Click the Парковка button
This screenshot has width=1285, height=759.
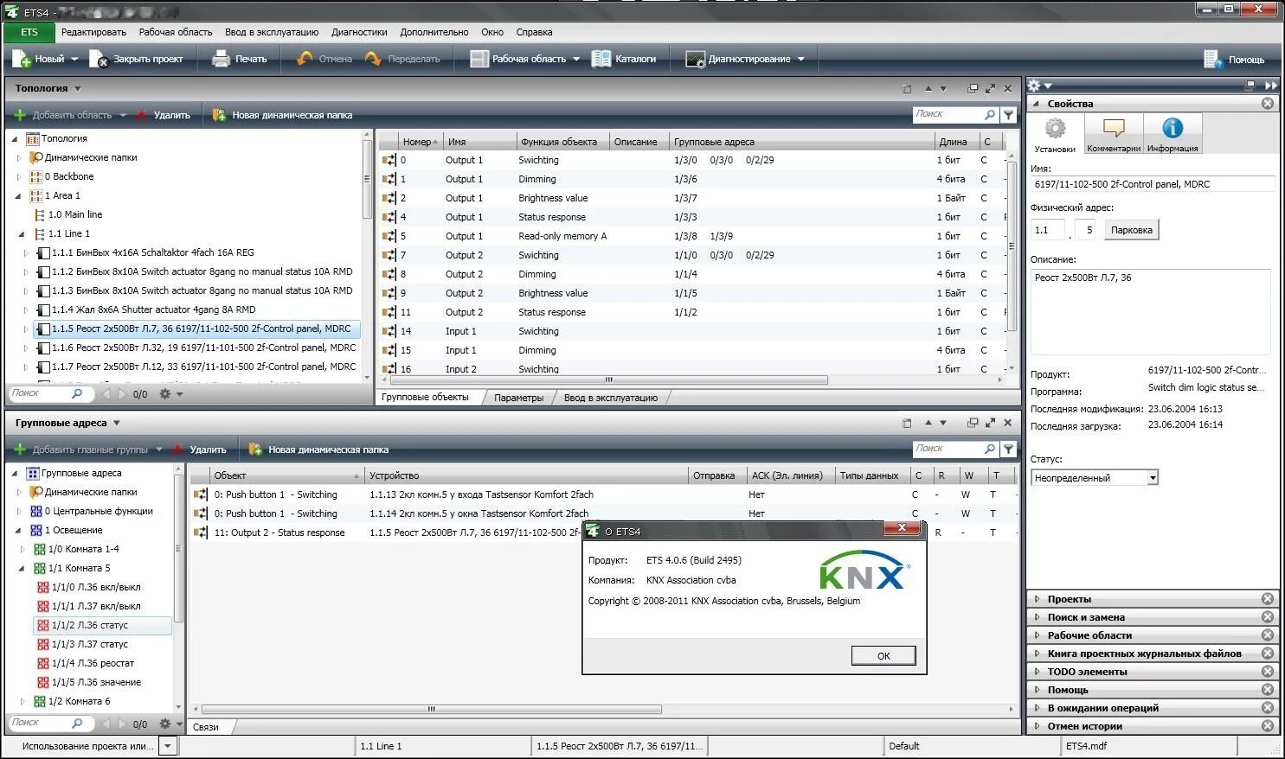point(1131,230)
